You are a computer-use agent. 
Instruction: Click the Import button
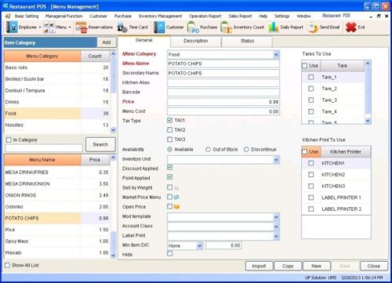pyautogui.click(x=260, y=266)
